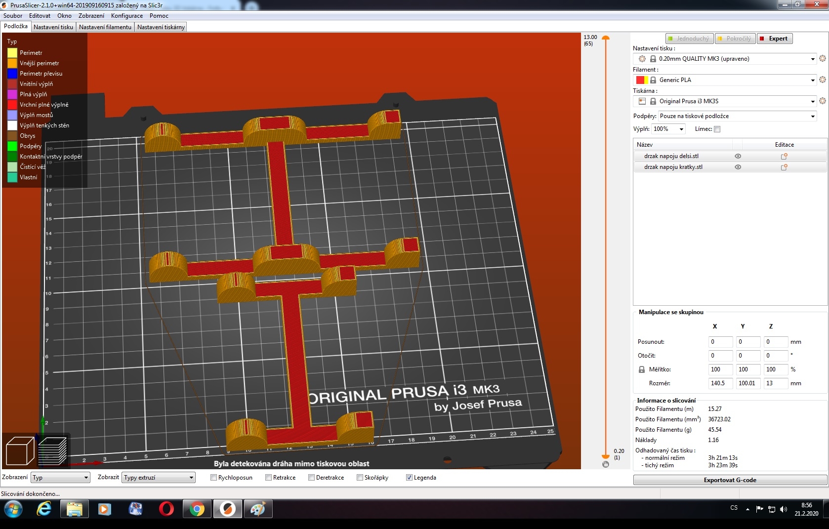Click the lock icon beside Měřítko
Screen dimensions: 829x529
642,369
